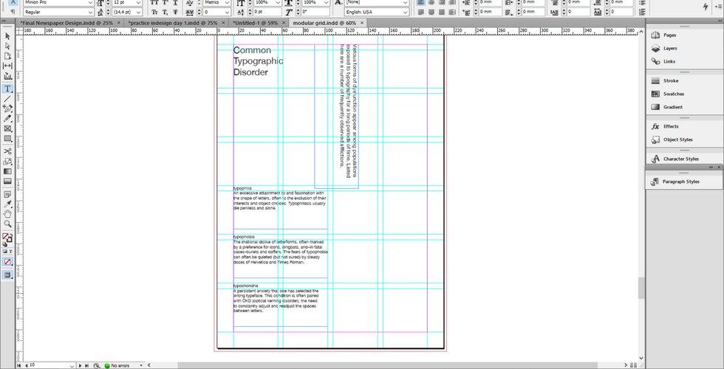The width and height of the screenshot is (724, 369).
Task: Select the Type tool in the toolbox
Action: (x=7, y=88)
